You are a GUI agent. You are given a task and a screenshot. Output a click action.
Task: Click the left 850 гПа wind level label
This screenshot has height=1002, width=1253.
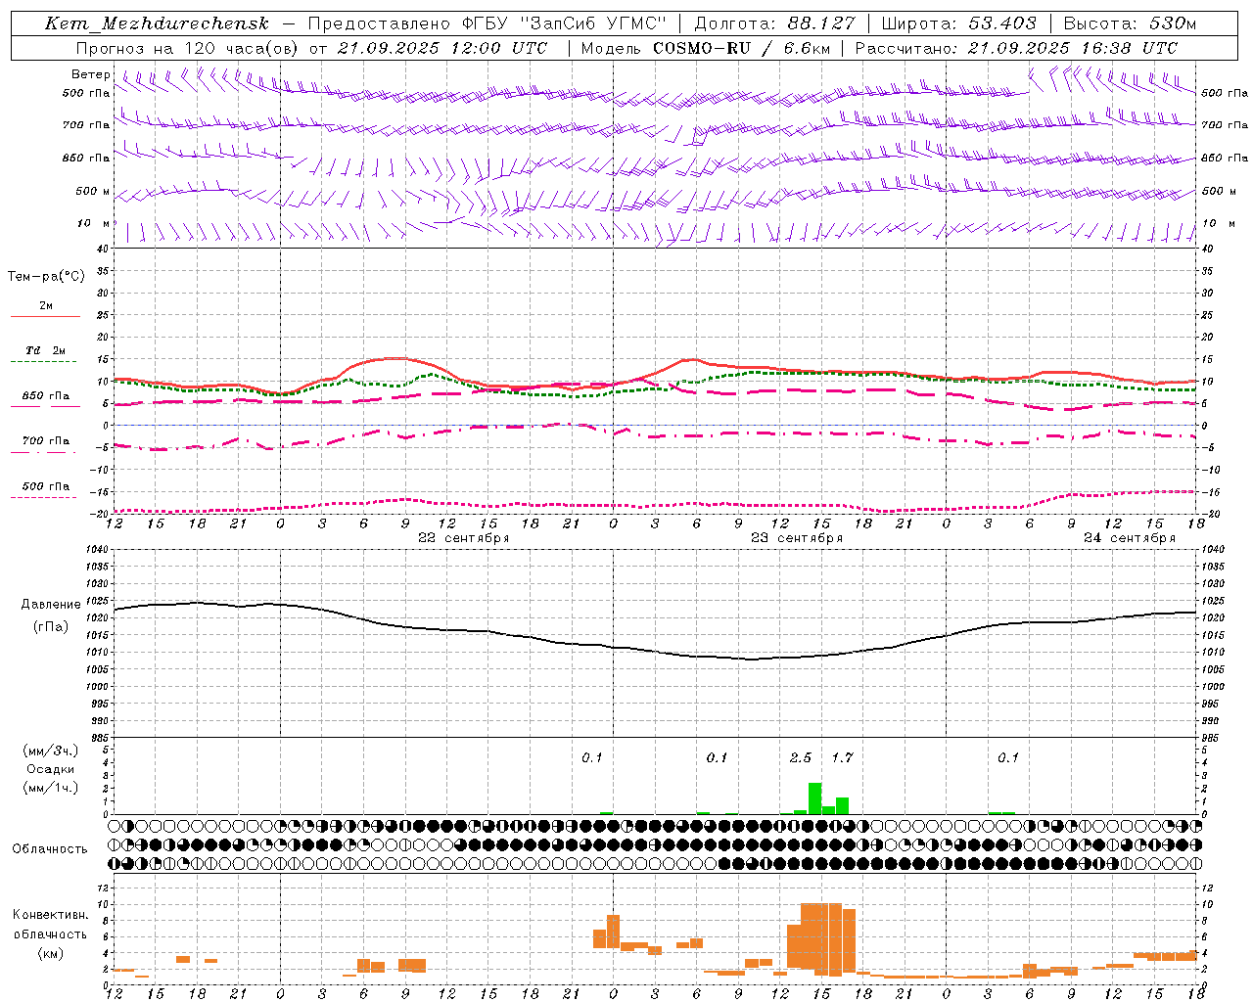[86, 158]
